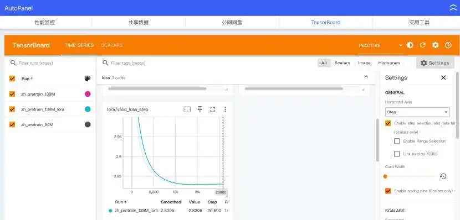Close the Settings pane
This screenshot has height=220, width=460.
pyautogui.click(x=443, y=77)
